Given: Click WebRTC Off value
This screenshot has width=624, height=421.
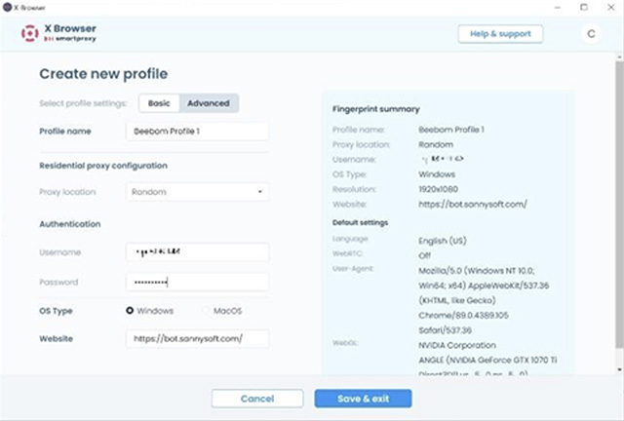Looking at the screenshot, I should pos(424,255).
